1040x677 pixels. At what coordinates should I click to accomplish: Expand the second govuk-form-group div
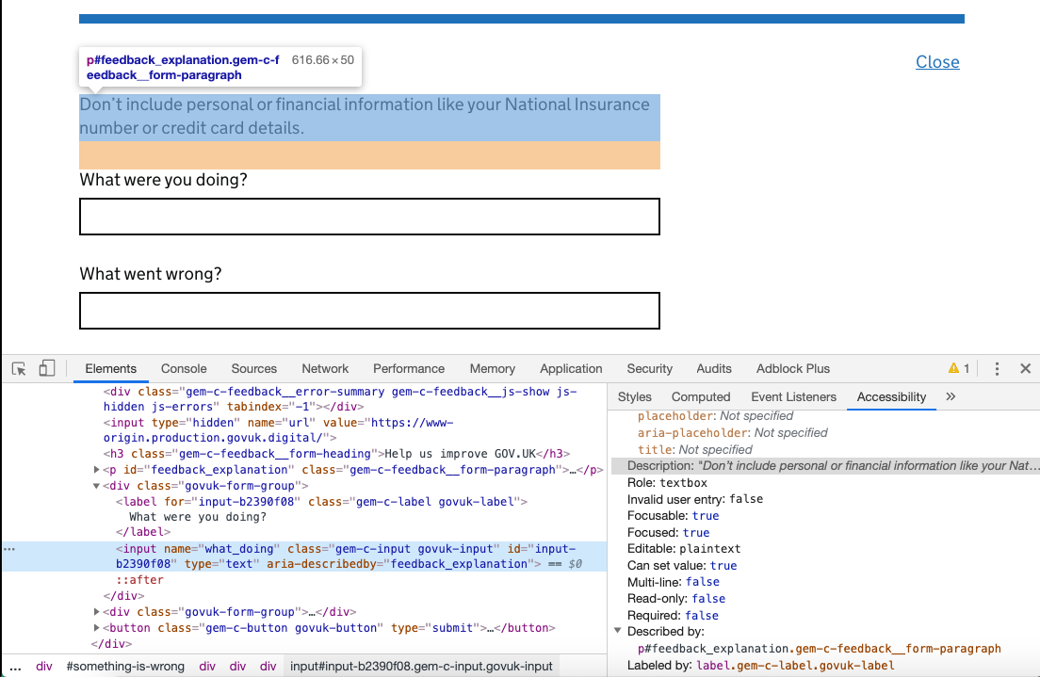[x=97, y=612]
